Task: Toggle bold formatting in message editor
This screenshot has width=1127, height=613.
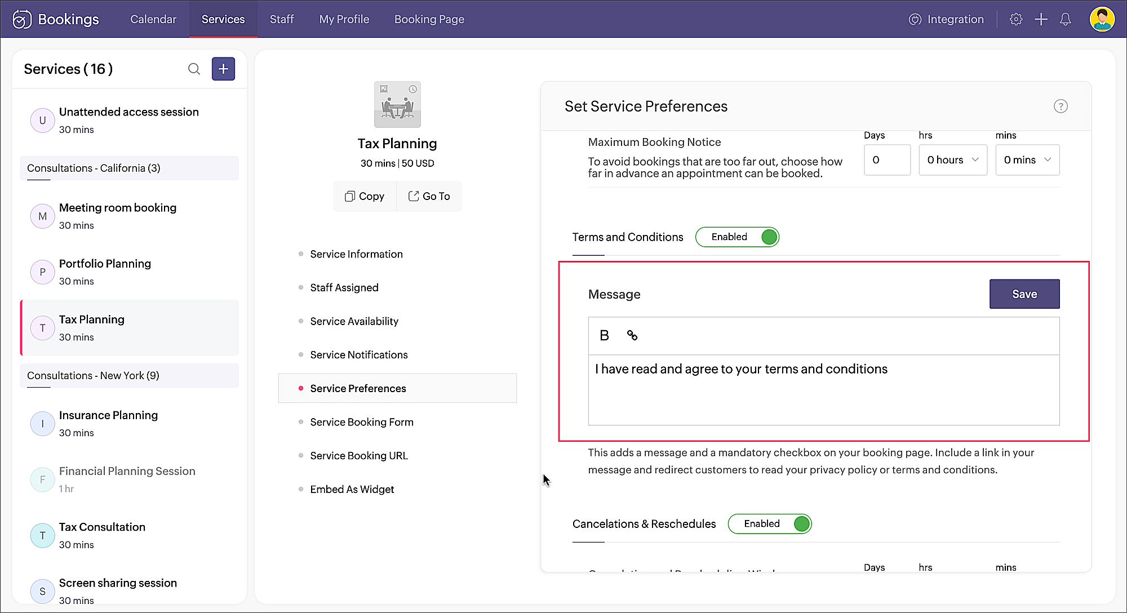Action: [604, 336]
